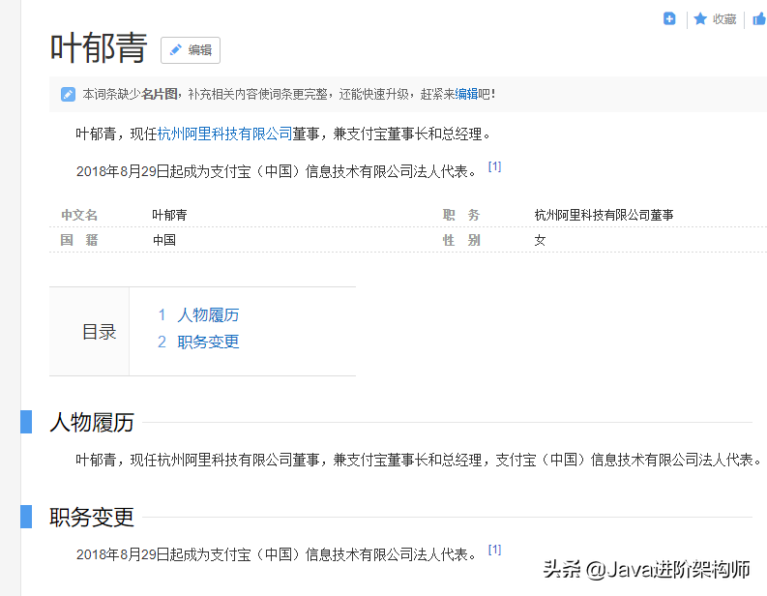Select the 中文名 field label
The image size is (767, 596).
[79, 215]
